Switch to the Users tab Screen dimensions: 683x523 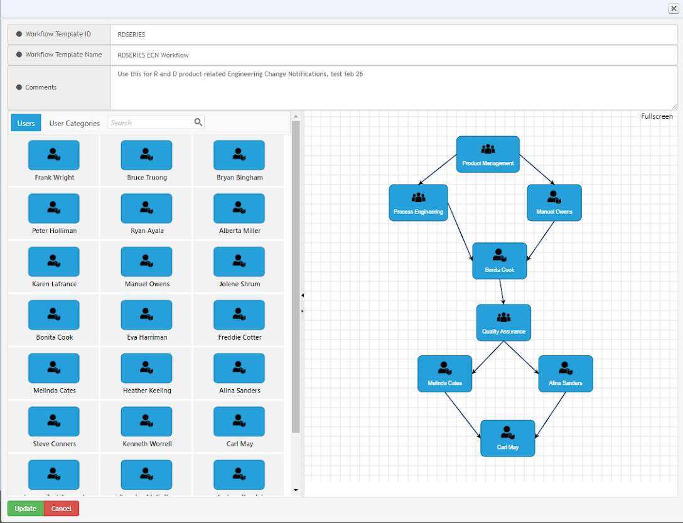coord(26,123)
